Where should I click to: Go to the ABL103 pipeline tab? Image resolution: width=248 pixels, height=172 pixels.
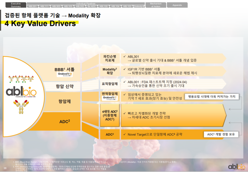(x=68, y=6)
